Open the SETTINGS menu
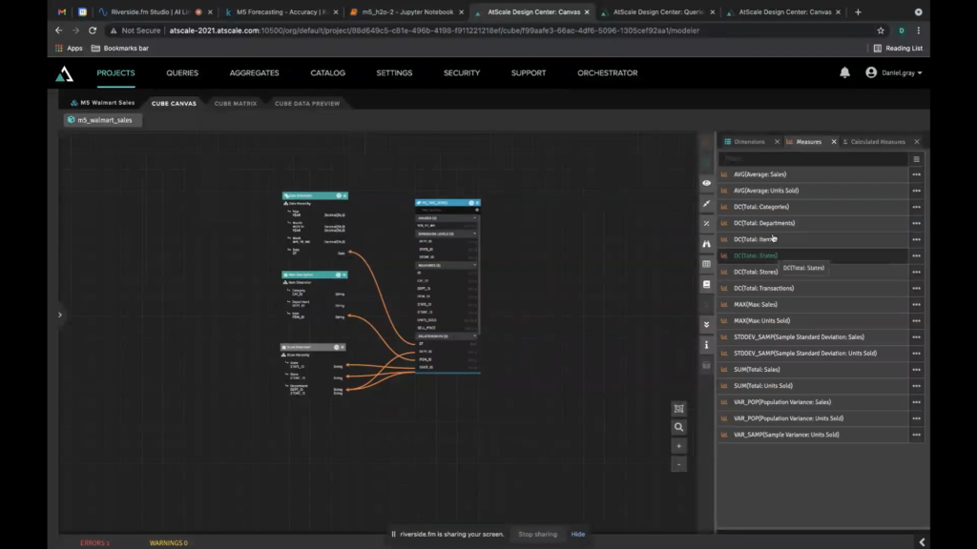Image resolution: width=977 pixels, height=549 pixels. [x=394, y=72]
